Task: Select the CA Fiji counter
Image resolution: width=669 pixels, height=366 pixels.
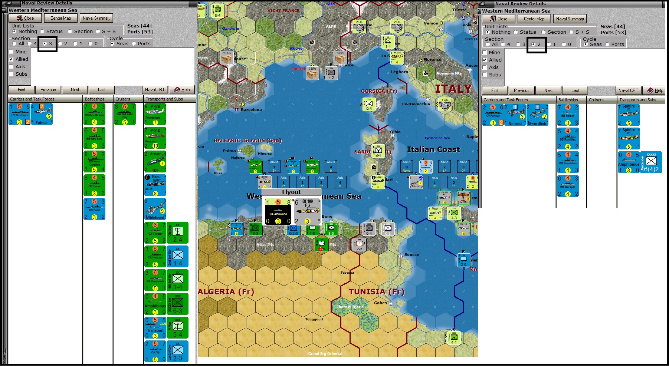Action: point(155,352)
